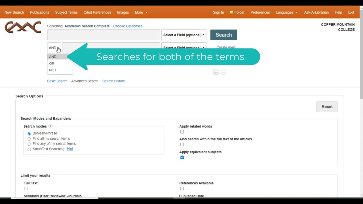
Task: Expand the More menu in top bar
Action: tap(141, 12)
